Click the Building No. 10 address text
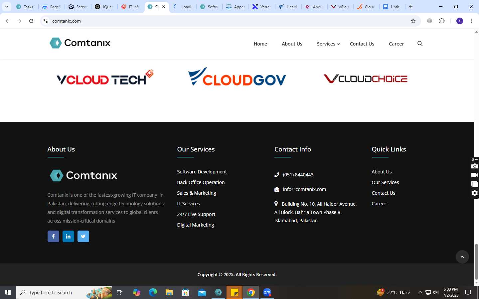 pyautogui.click(x=315, y=212)
